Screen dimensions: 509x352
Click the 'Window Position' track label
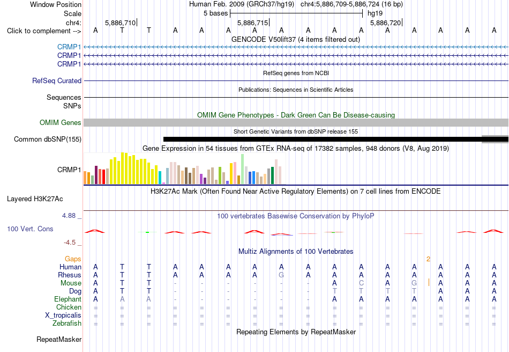(x=56, y=4)
